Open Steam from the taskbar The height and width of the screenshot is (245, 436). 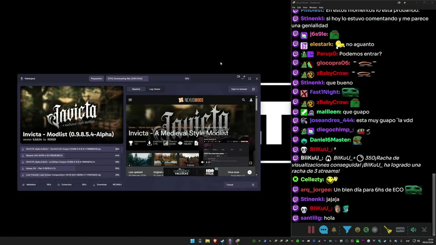[x=222, y=241]
